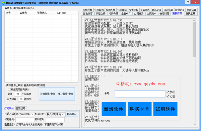Switch to the 说说访客 tab

tap(180, 10)
